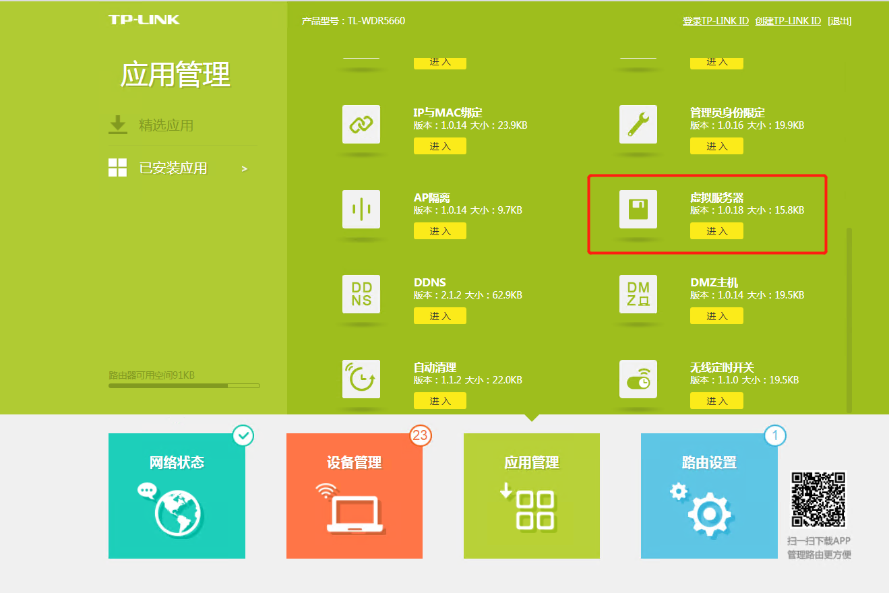The width and height of the screenshot is (889, 593).
Task: Click the 应用管理 sidebar heading
Action: tap(175, 74)
